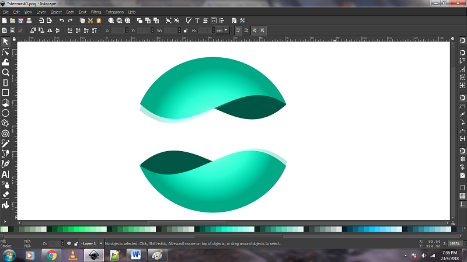This screenshot has width=467, height=262.
Task: Choose the Rectangle tool
Action: pyautogui.click(x=5, y=93)
